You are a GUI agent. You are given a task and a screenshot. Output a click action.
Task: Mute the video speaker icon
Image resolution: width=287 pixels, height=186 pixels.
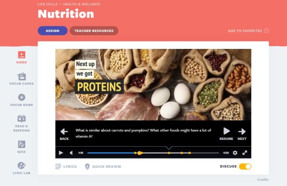[x=71, y=153]
